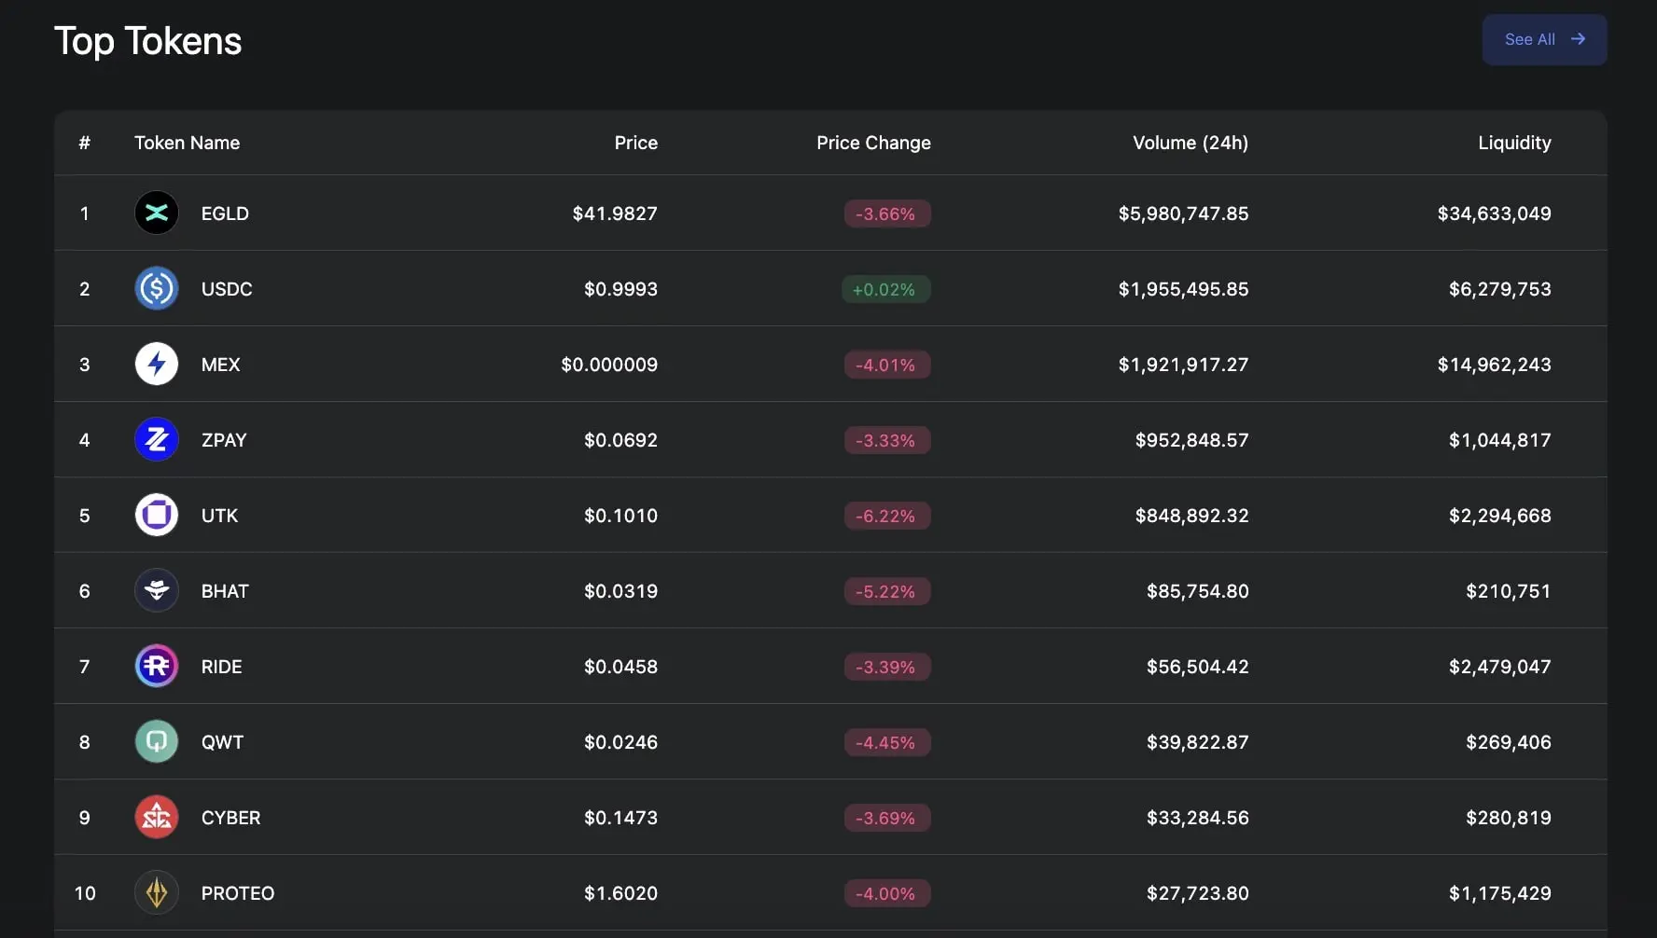This screenshot has width=1657, height=938.
Task: Open the See All tokens button
Action: [x=1544, y=39]
